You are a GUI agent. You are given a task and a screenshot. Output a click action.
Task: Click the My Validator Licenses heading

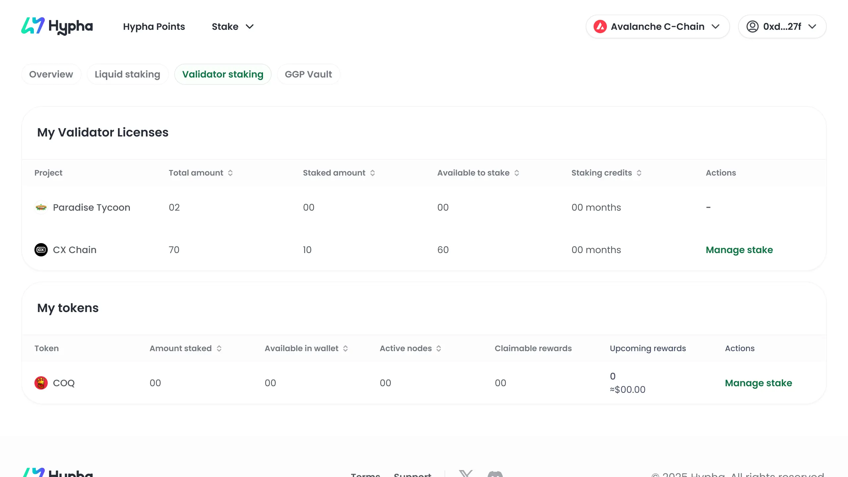103,132
